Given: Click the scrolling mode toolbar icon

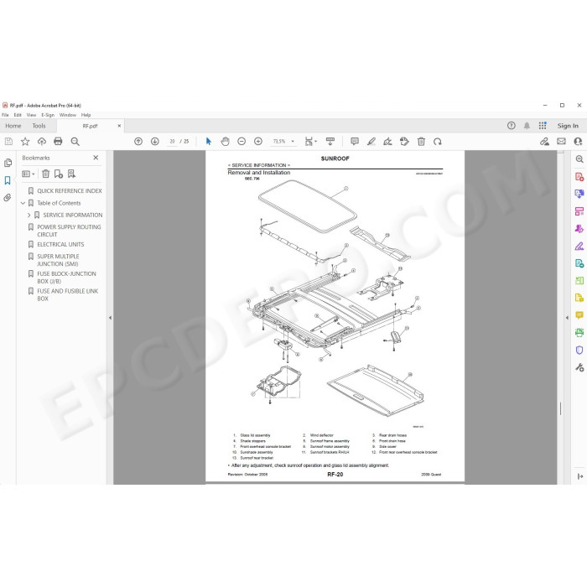Looking at the screenshot, I should click(330, 142).
